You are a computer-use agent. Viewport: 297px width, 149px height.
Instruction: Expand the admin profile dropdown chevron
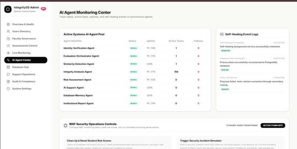pos(43,11)
